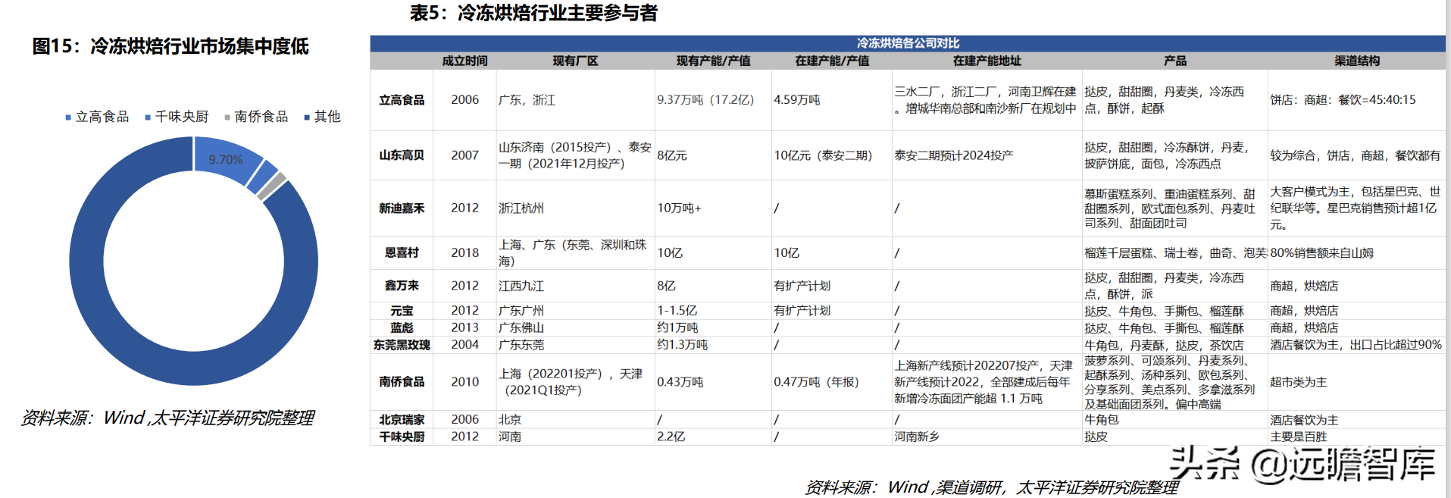Click the 成立时间 column header
Image resolution: width=1451 pixels, height=498 pixels.
[x=464, y=61]
